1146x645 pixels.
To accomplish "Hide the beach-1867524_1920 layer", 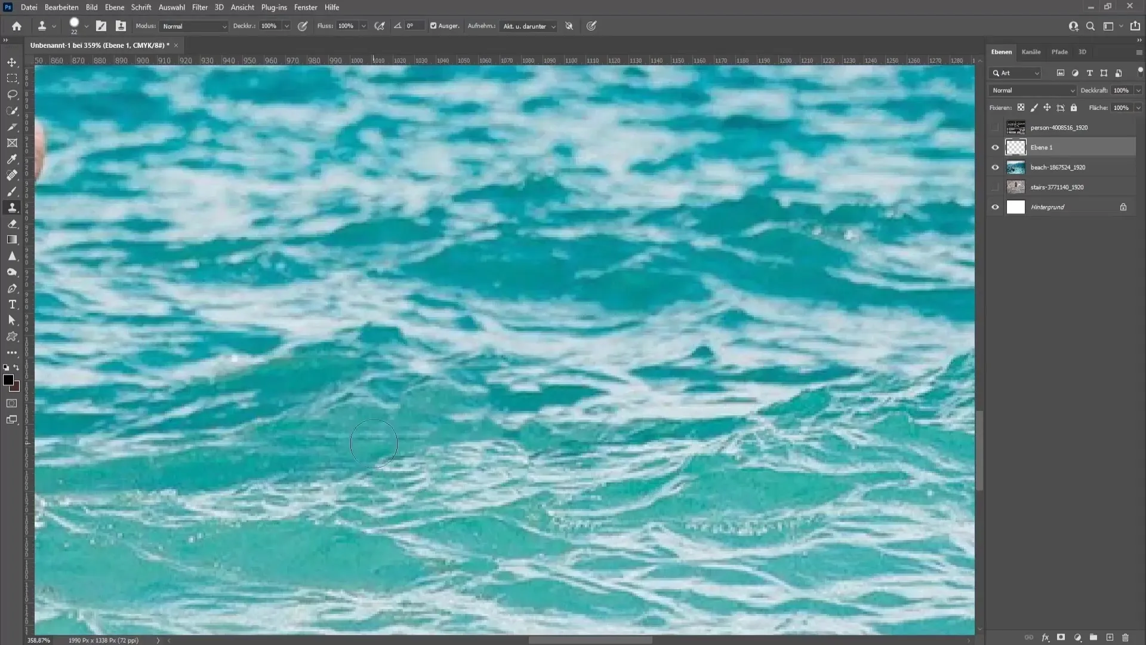I will tap(996, 167).
